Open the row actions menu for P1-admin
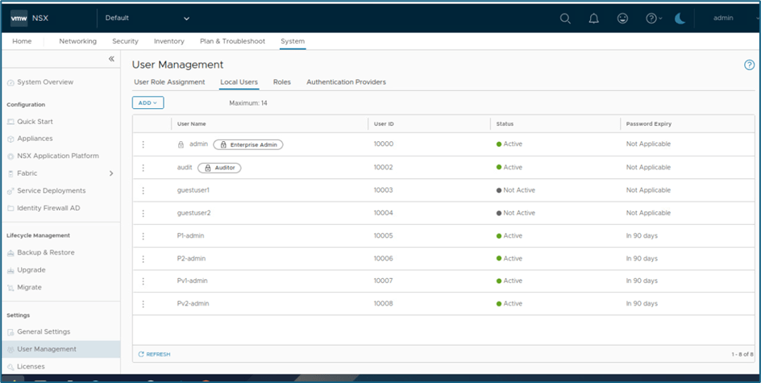The width and height of the screenshot is (761, 383). (143, 236)
